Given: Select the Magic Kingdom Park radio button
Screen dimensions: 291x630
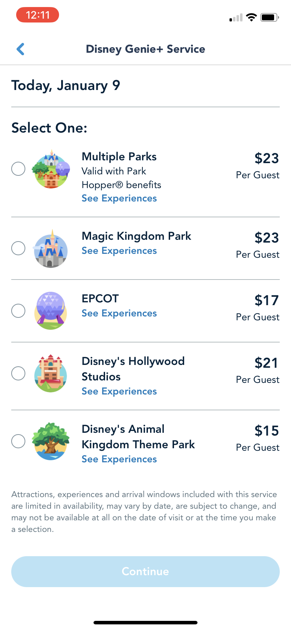Looking at the screenshot, I should click(18, 248).
